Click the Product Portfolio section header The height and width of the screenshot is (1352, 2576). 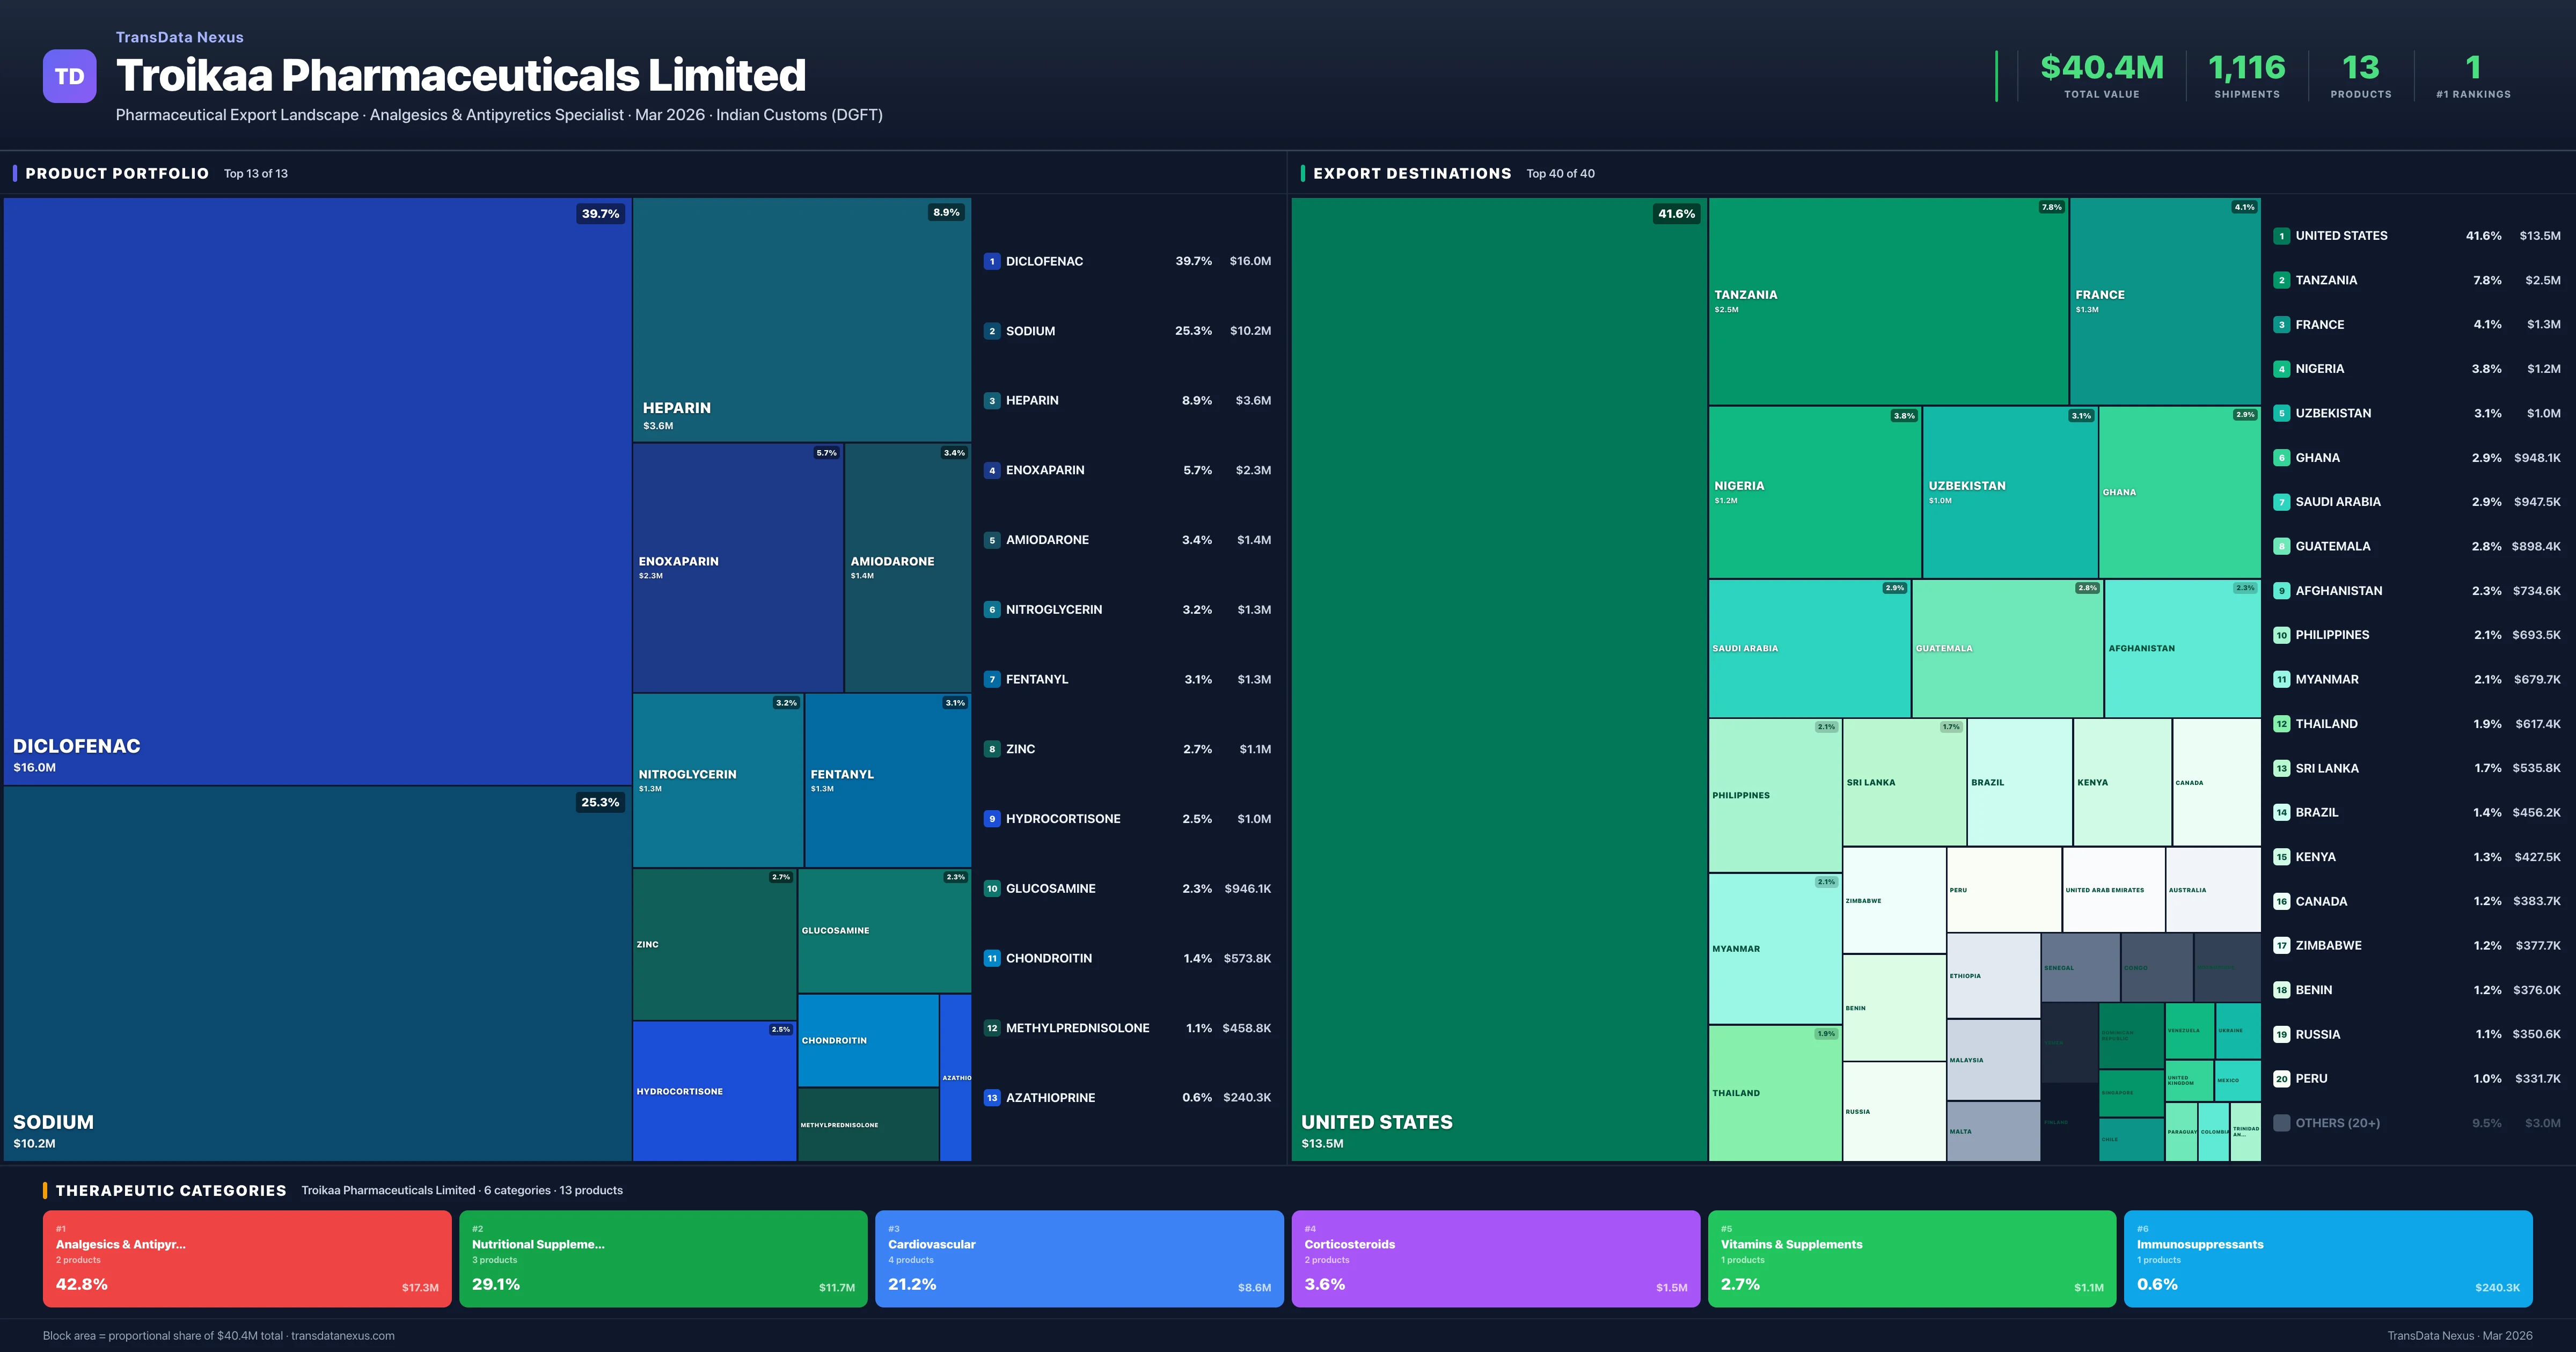[x=117, y=173]
